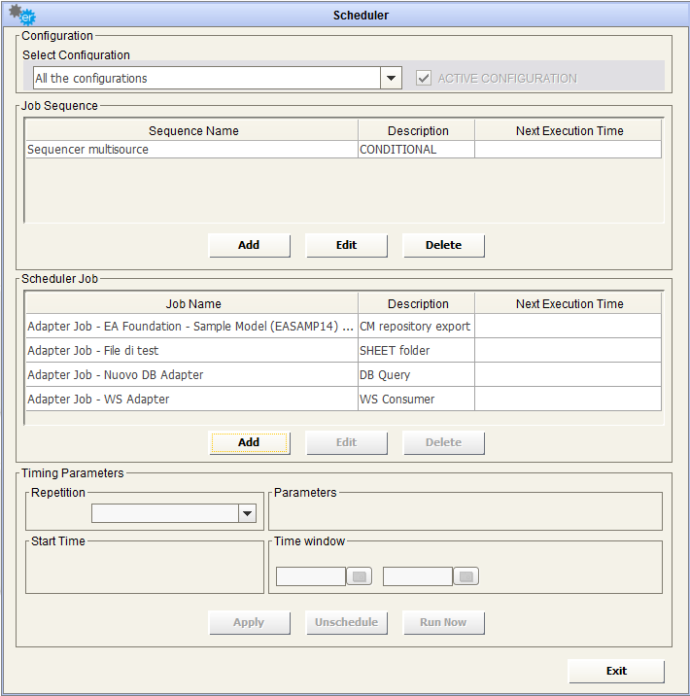Viewport: 690px width, 696px height.
Task: Click the first Time window input field
Action: pos(311,576)
